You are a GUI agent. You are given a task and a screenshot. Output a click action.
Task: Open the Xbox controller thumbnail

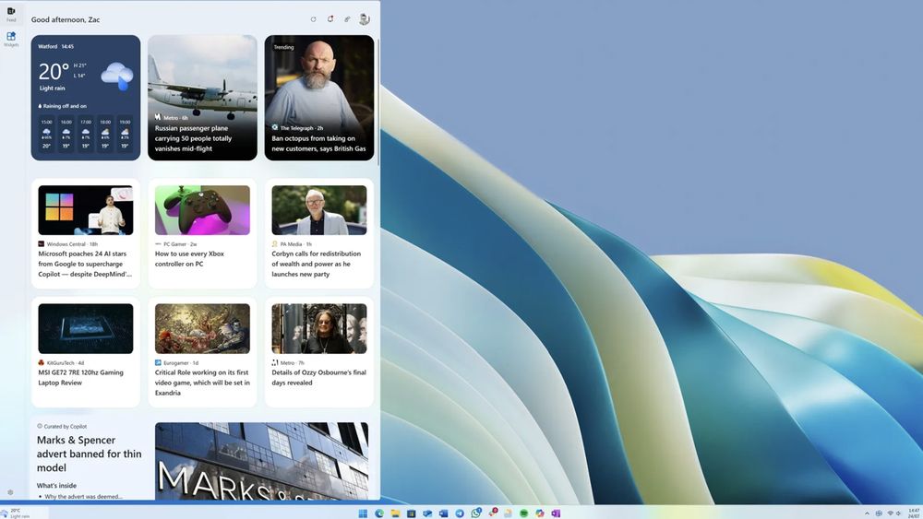tap(202, 210)
